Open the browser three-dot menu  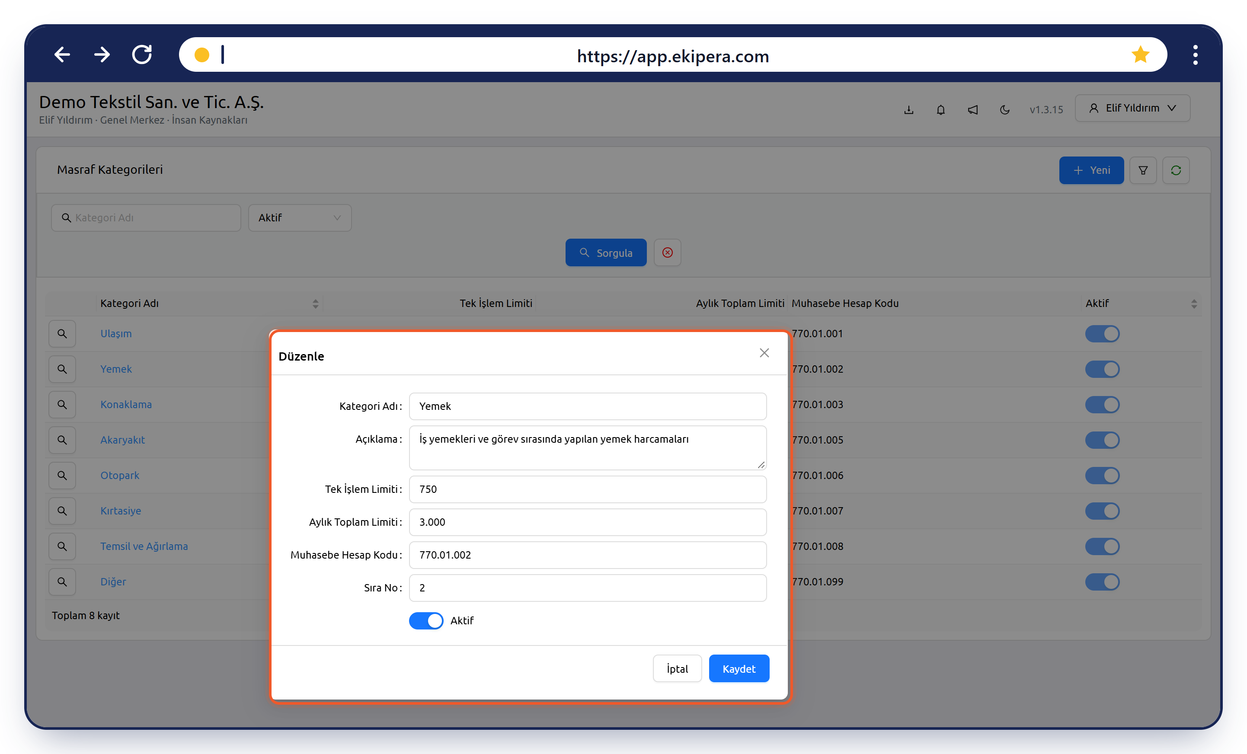(1196, 54)
